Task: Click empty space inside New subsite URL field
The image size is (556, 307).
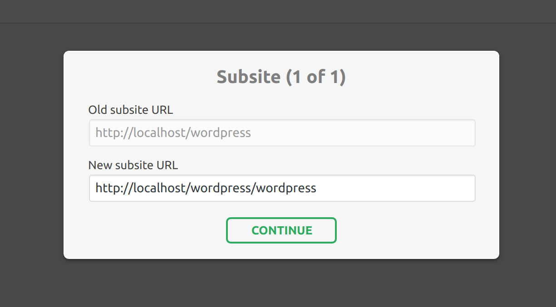Action: [395, 188]
